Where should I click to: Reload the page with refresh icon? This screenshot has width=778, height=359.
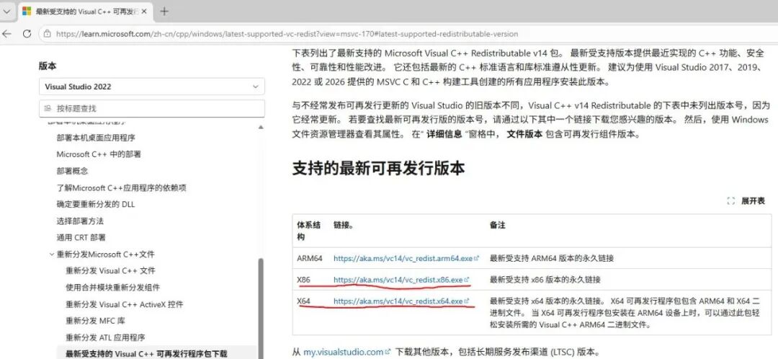27,34
